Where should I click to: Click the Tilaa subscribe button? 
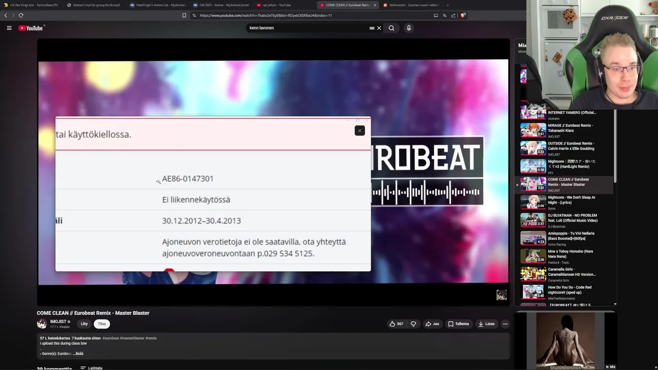click(x=102, y=324)
